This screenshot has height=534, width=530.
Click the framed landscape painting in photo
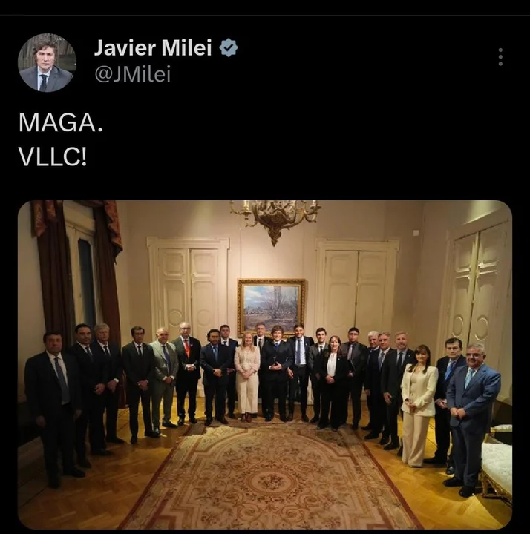(x=271, y=307)
